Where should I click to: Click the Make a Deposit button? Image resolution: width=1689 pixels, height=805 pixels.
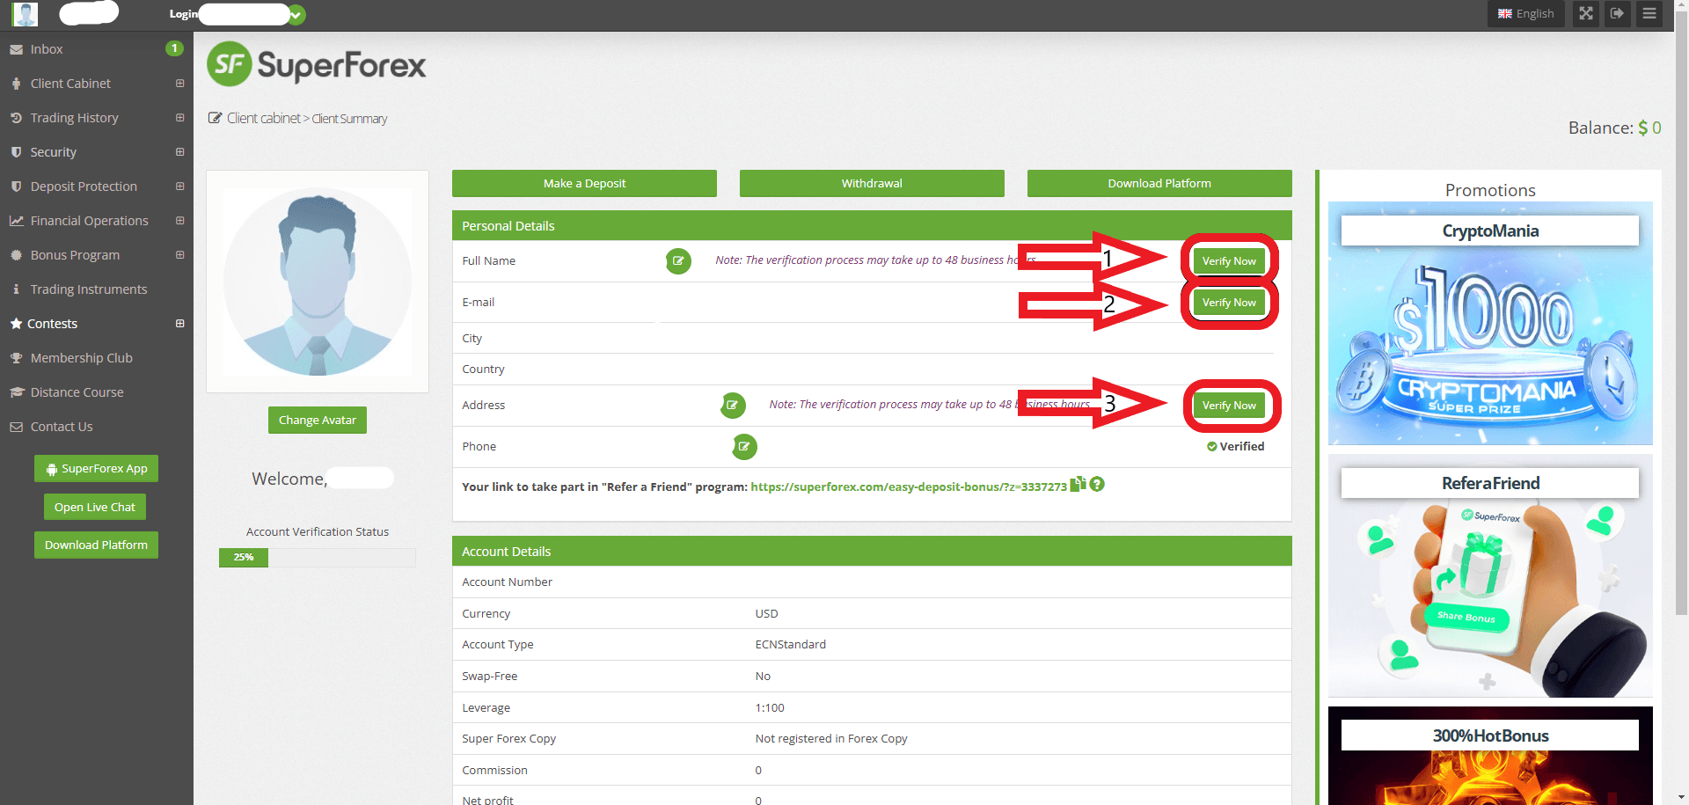click(x=584, y=183)
